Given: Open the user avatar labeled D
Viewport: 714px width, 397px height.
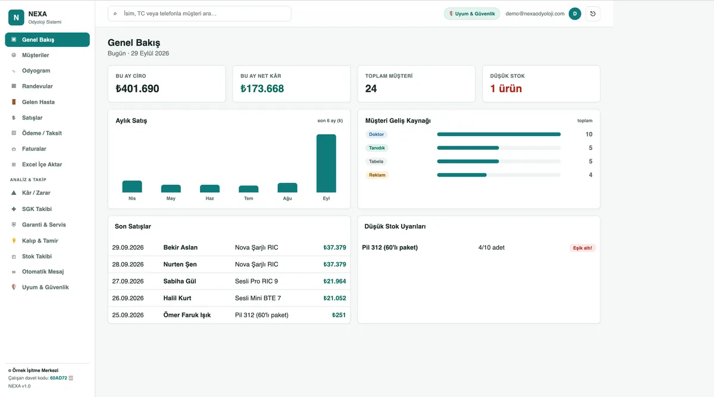Looking at the screenshot, I should pyautogui.click(x=575, y=14).
